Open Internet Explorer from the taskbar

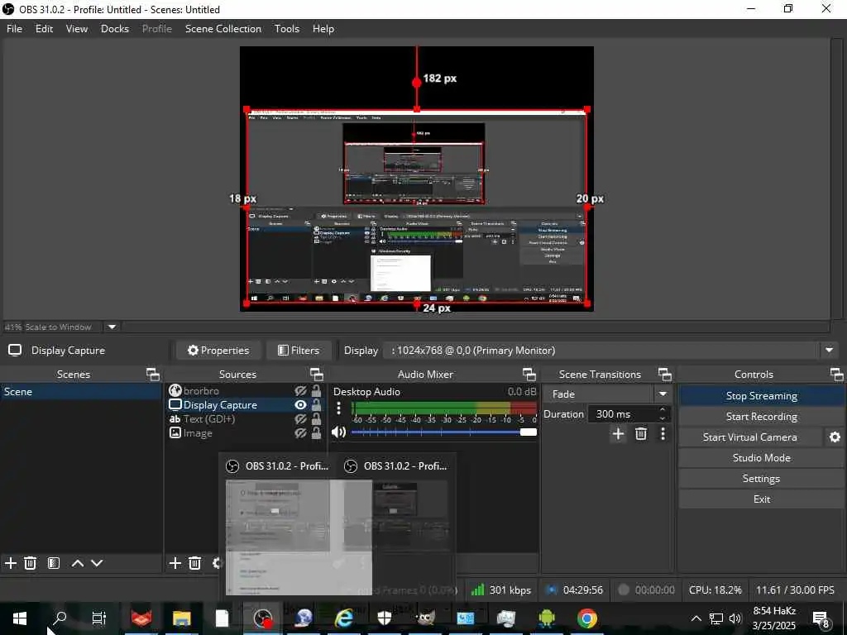click(x=343, y=618)
